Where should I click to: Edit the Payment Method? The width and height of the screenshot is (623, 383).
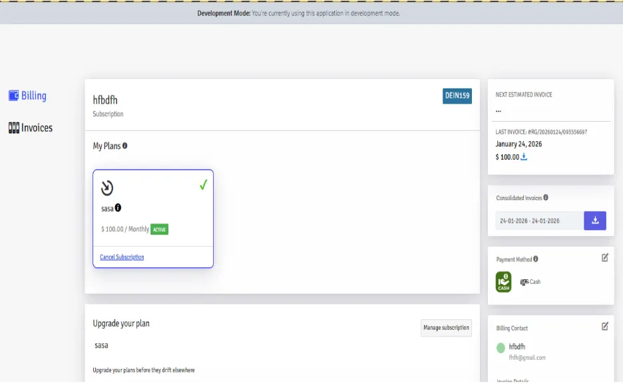605,257
